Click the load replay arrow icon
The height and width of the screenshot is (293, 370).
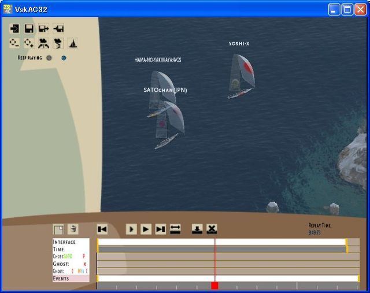(14, 28)
